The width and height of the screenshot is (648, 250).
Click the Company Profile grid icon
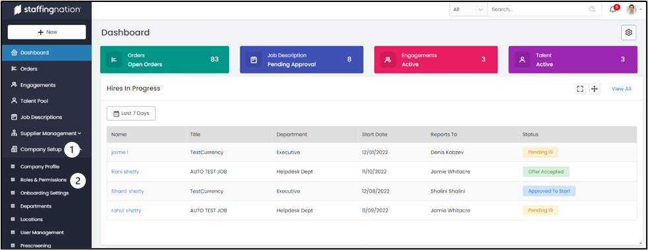coord(13,167)
